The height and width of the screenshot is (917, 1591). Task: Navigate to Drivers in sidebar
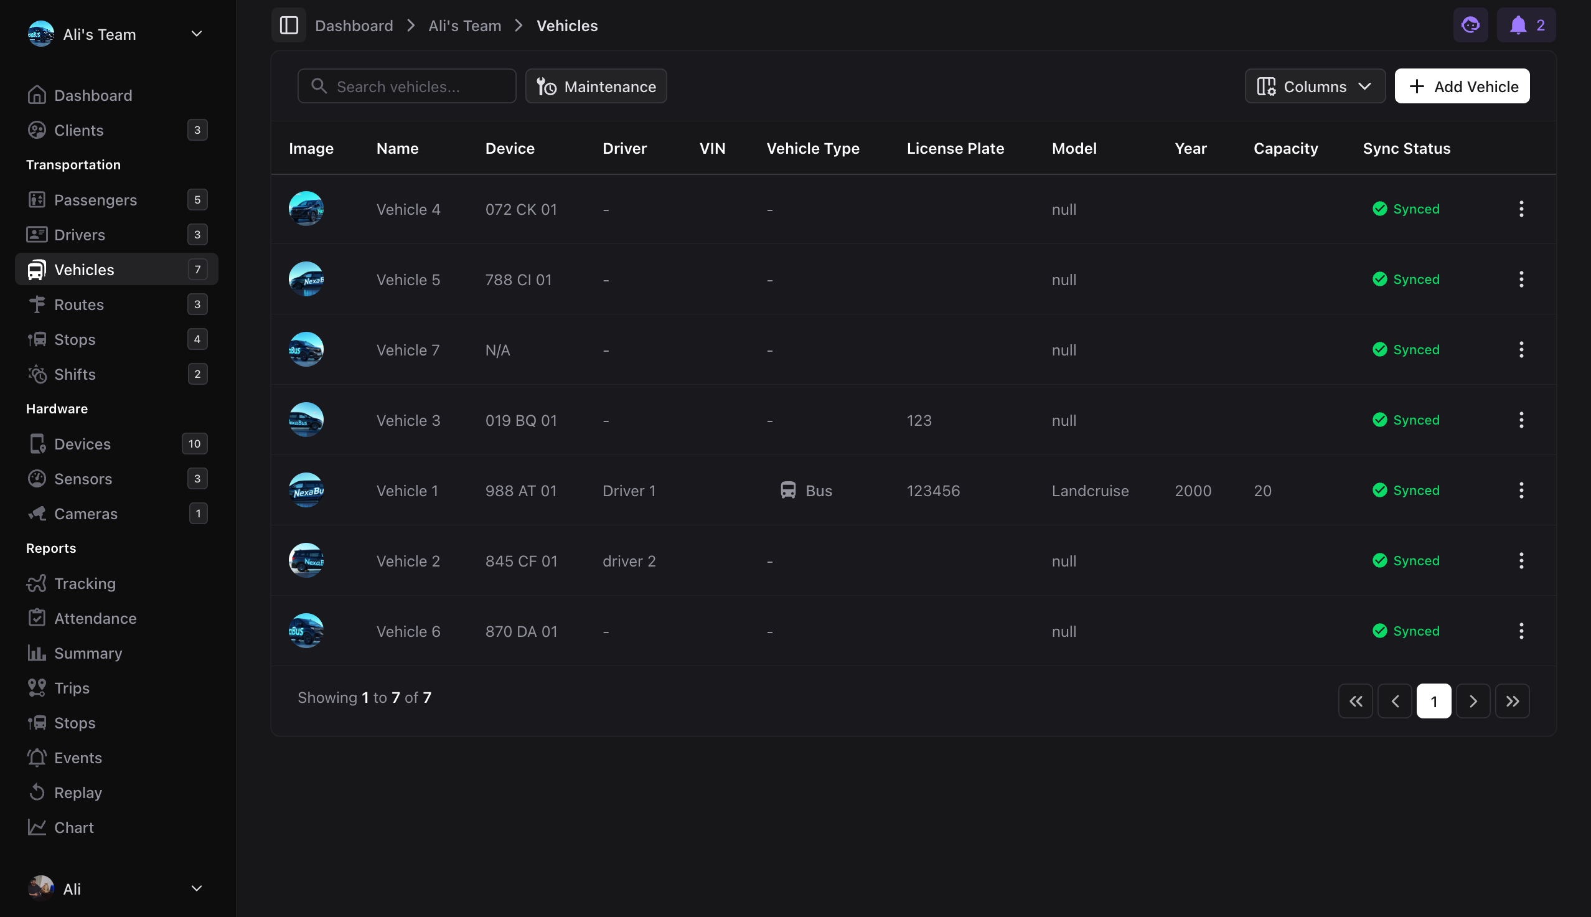[x=79, y=235]
